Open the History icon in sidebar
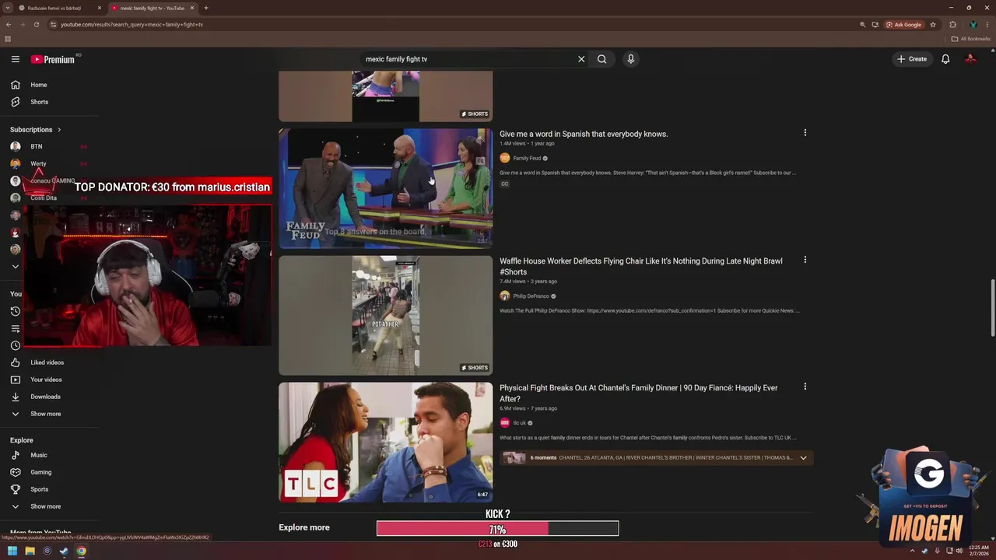Screen dimensions: 996x560 tap(15, 311)
